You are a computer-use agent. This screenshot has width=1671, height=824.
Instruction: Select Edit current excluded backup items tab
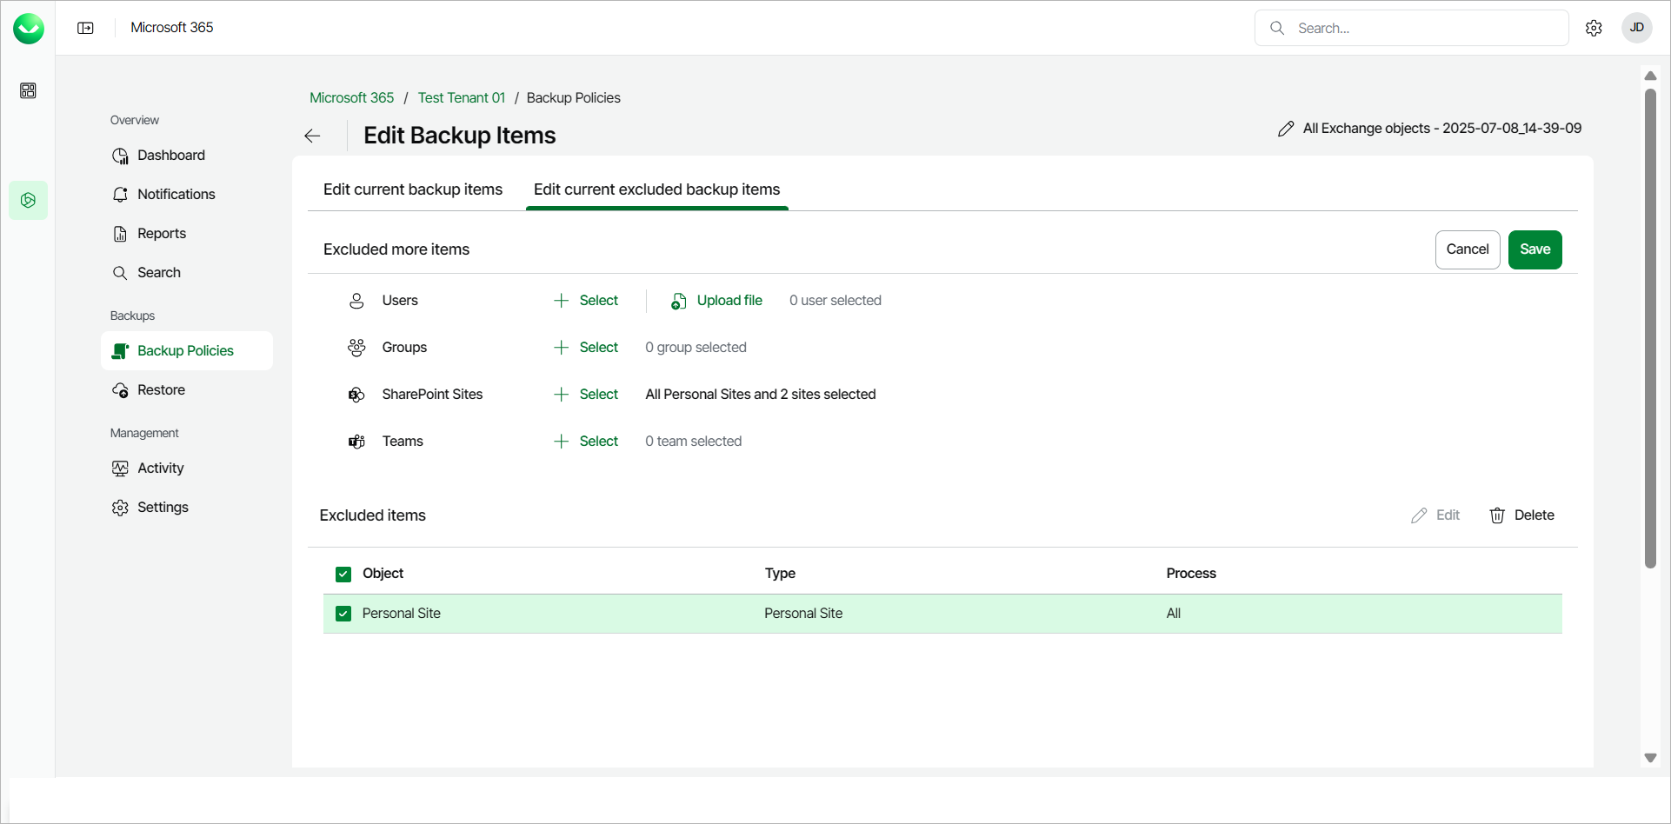pos(656,189)
